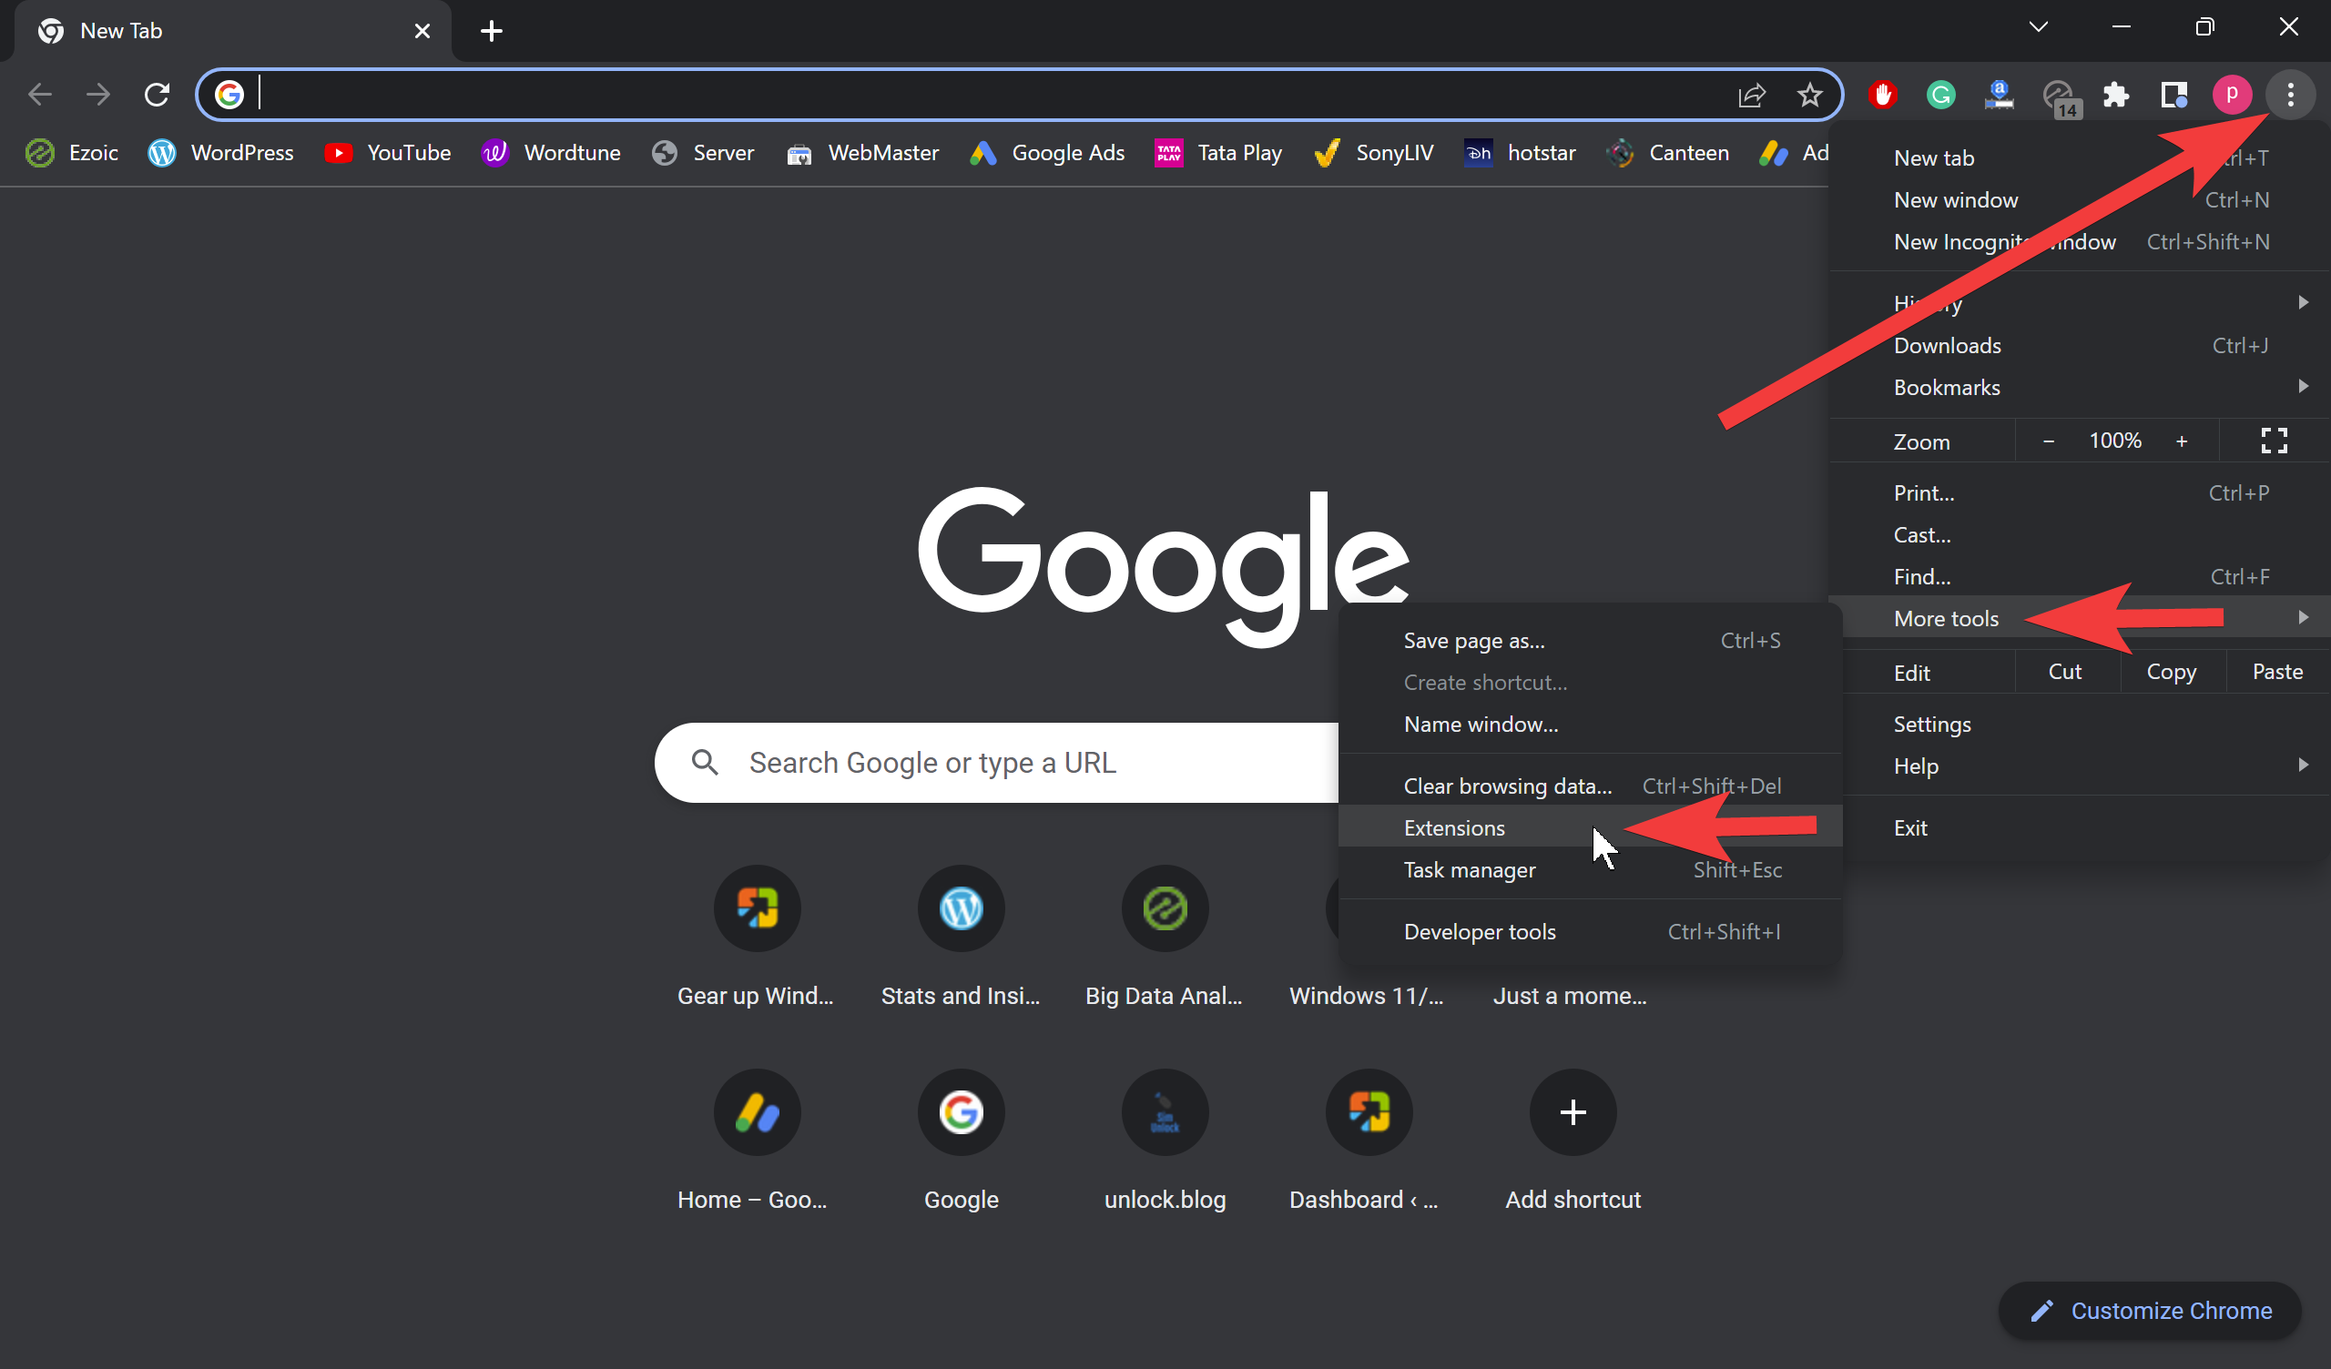Screen dimensions: 2331x1369
Task: Open the Canteen bookmark
Action: [x=1668, y=153]
